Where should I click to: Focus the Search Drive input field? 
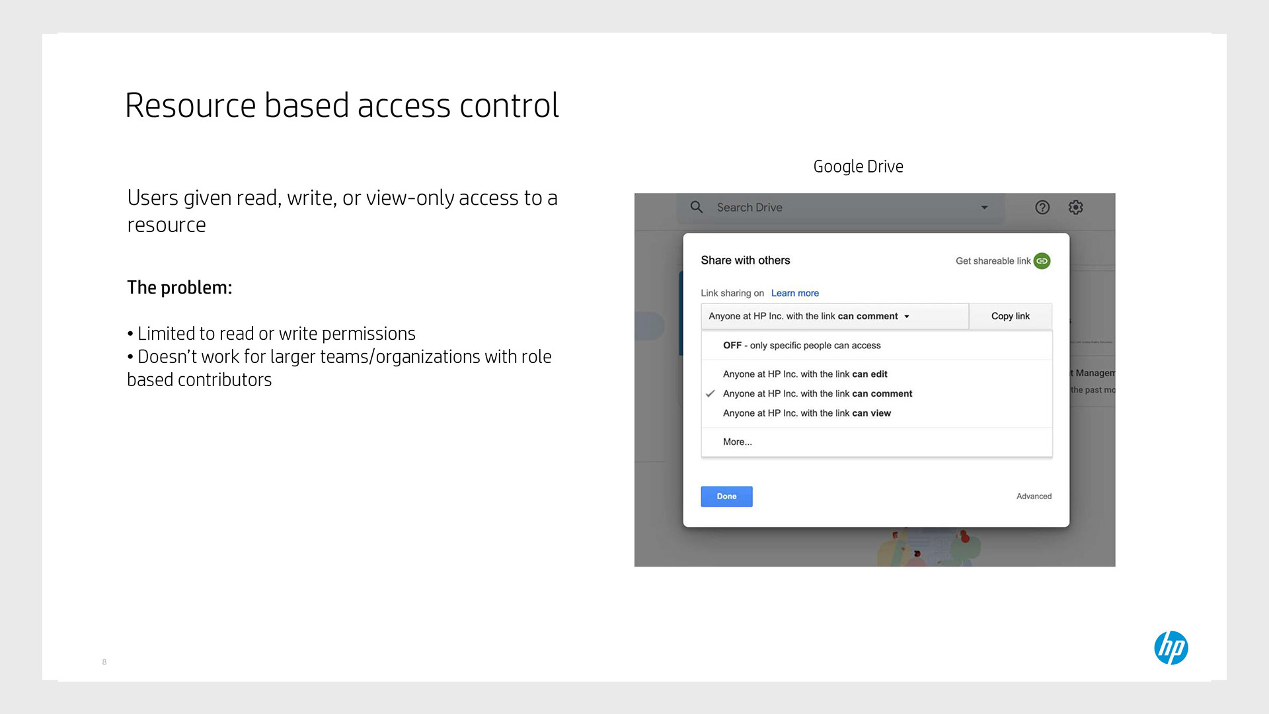pyautogui.click(x=841, y=208)
